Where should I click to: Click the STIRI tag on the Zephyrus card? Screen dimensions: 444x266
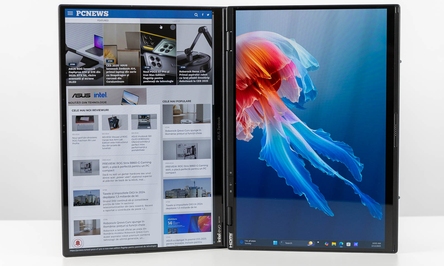72,64
